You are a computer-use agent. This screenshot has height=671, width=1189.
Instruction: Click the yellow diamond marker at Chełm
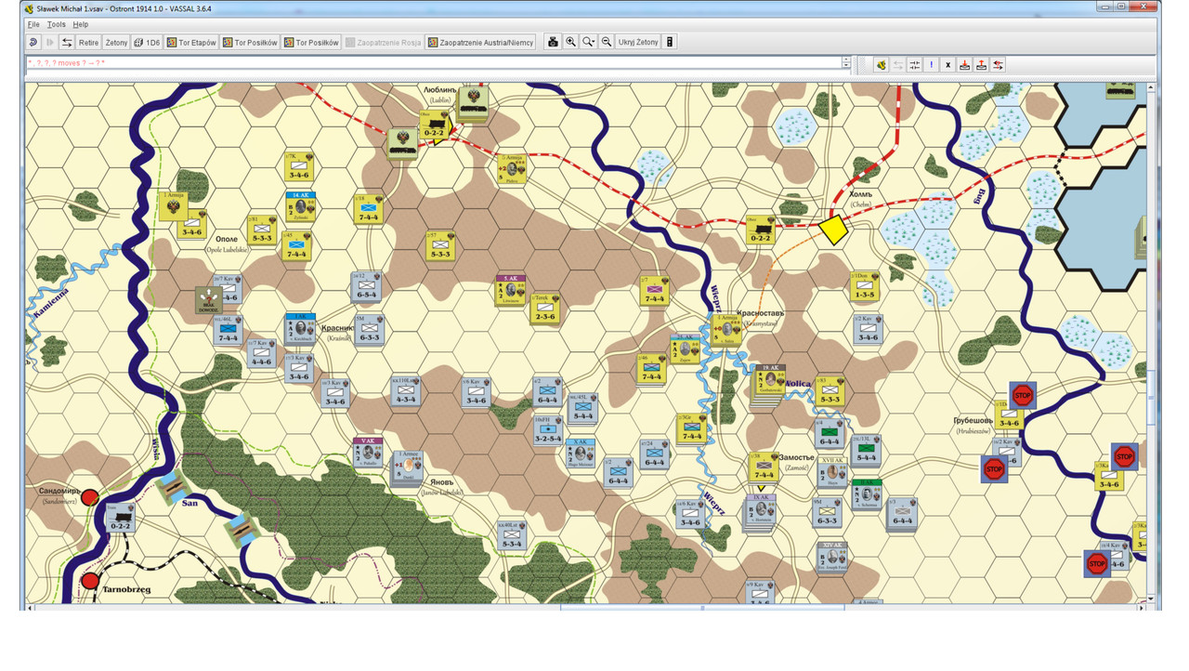click(833, 230)
